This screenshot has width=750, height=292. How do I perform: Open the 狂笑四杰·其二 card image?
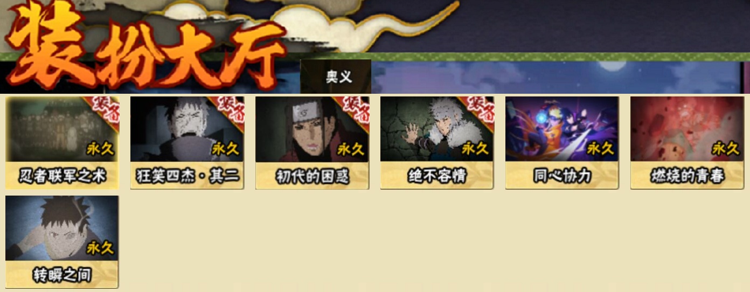187,129
